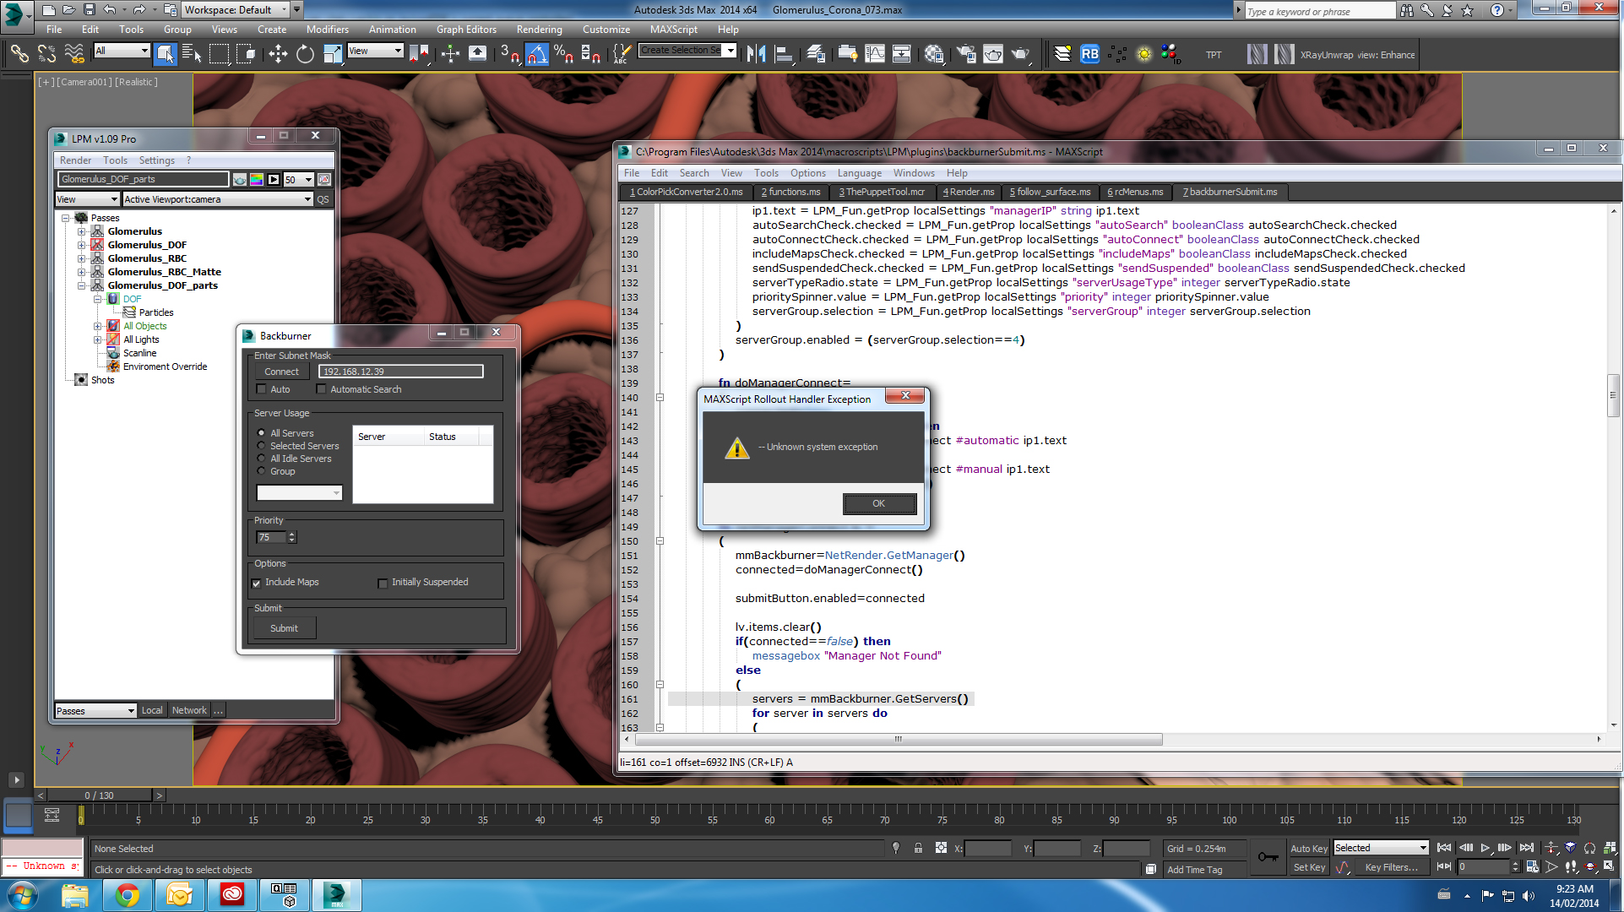Toggle Angle Snap in toolbar
The height and width of the screenshot is (912, 1624).
(x=537, y=54)
